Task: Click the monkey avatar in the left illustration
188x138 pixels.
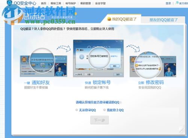Action: pos(24,59)
